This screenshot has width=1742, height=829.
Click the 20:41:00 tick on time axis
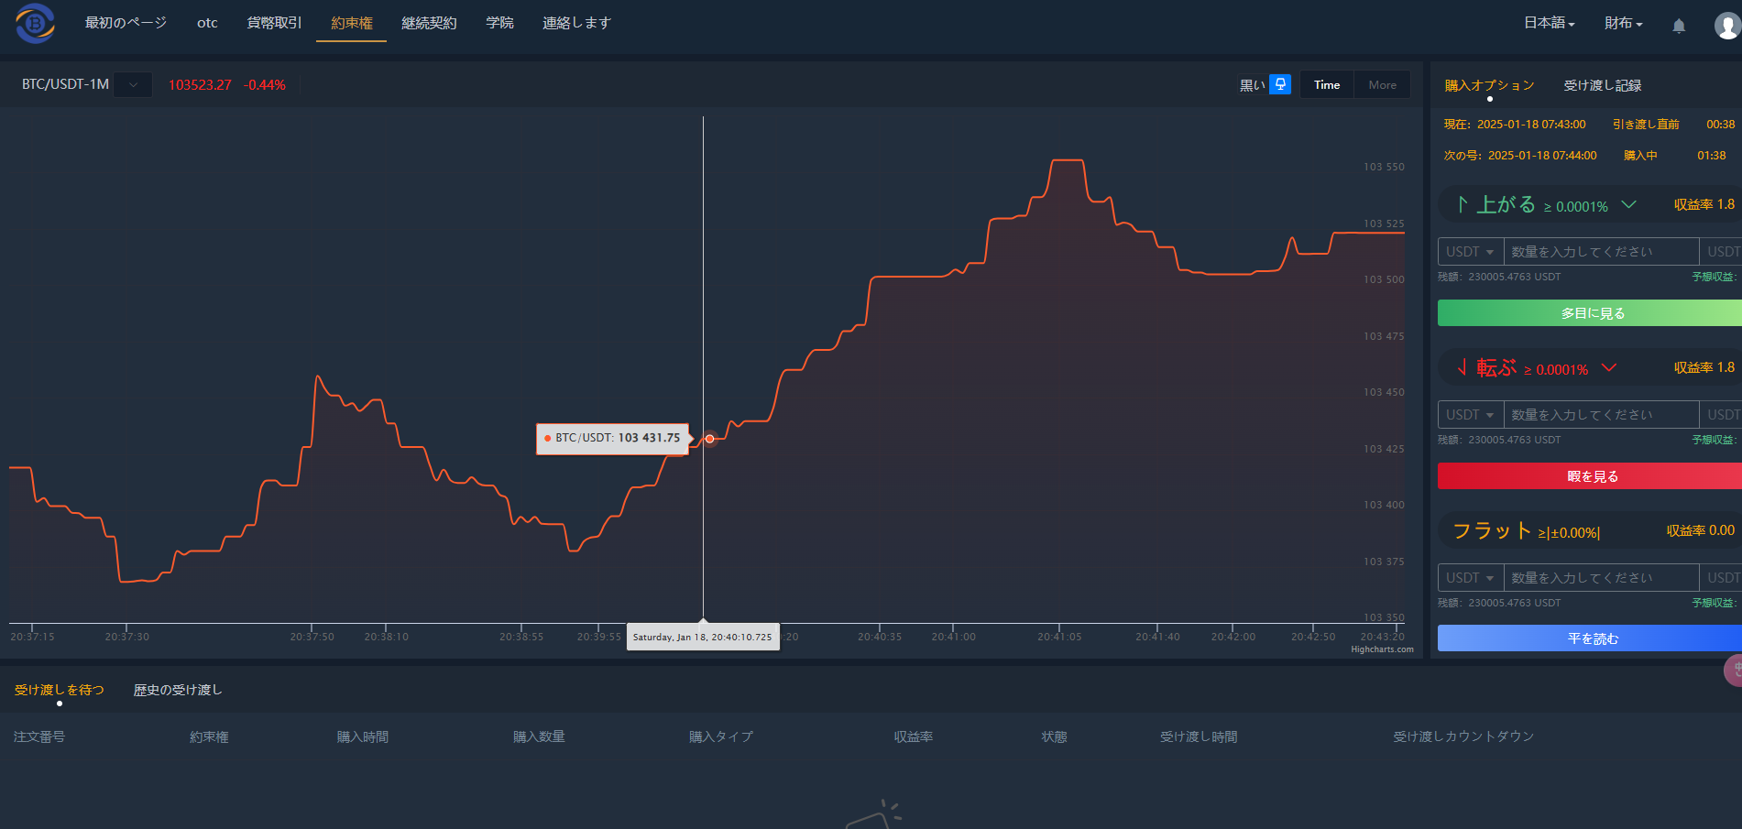[953, 636]
